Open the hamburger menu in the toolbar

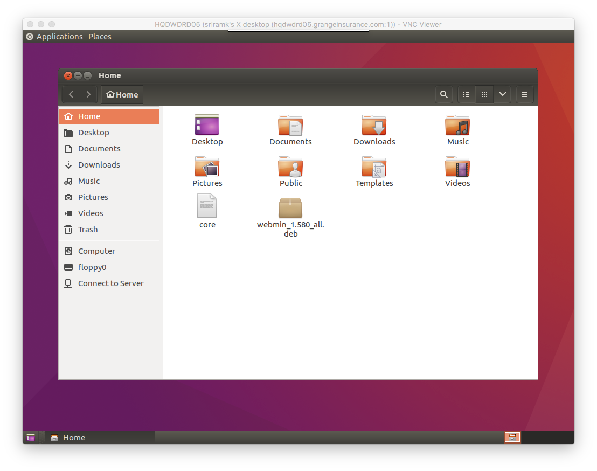524,94
